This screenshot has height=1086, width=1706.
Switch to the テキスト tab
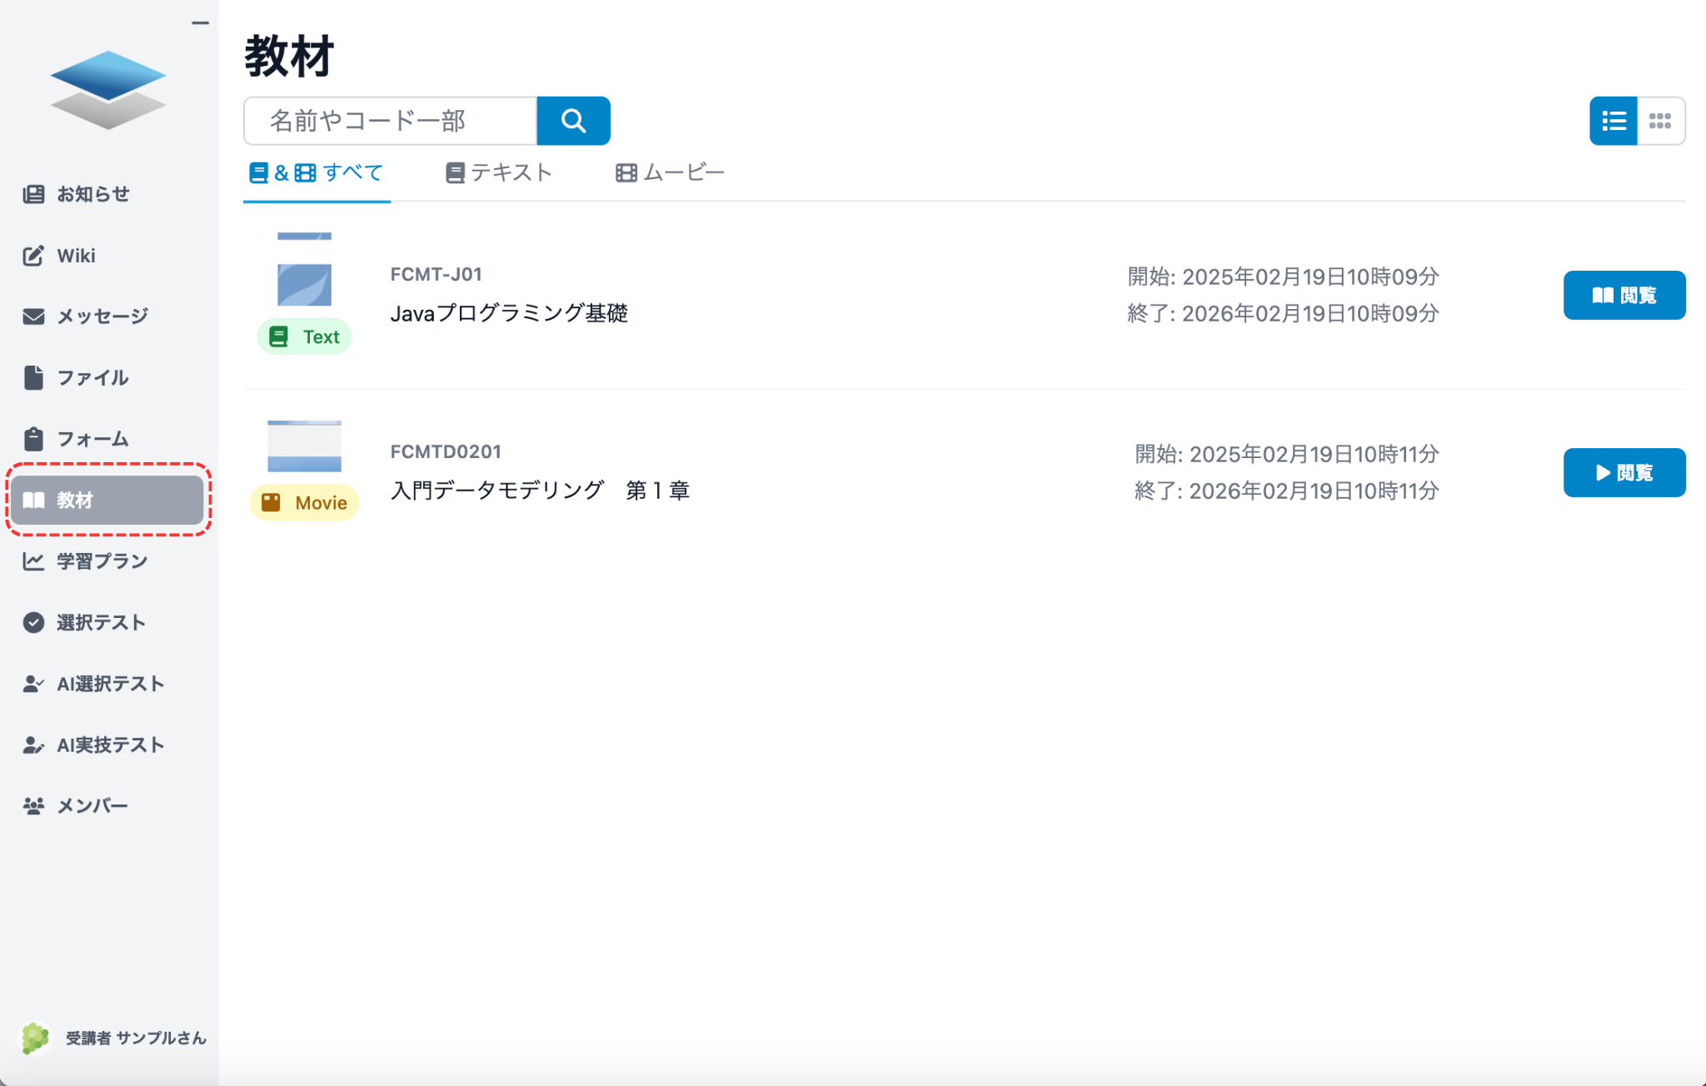pos(499,172)
